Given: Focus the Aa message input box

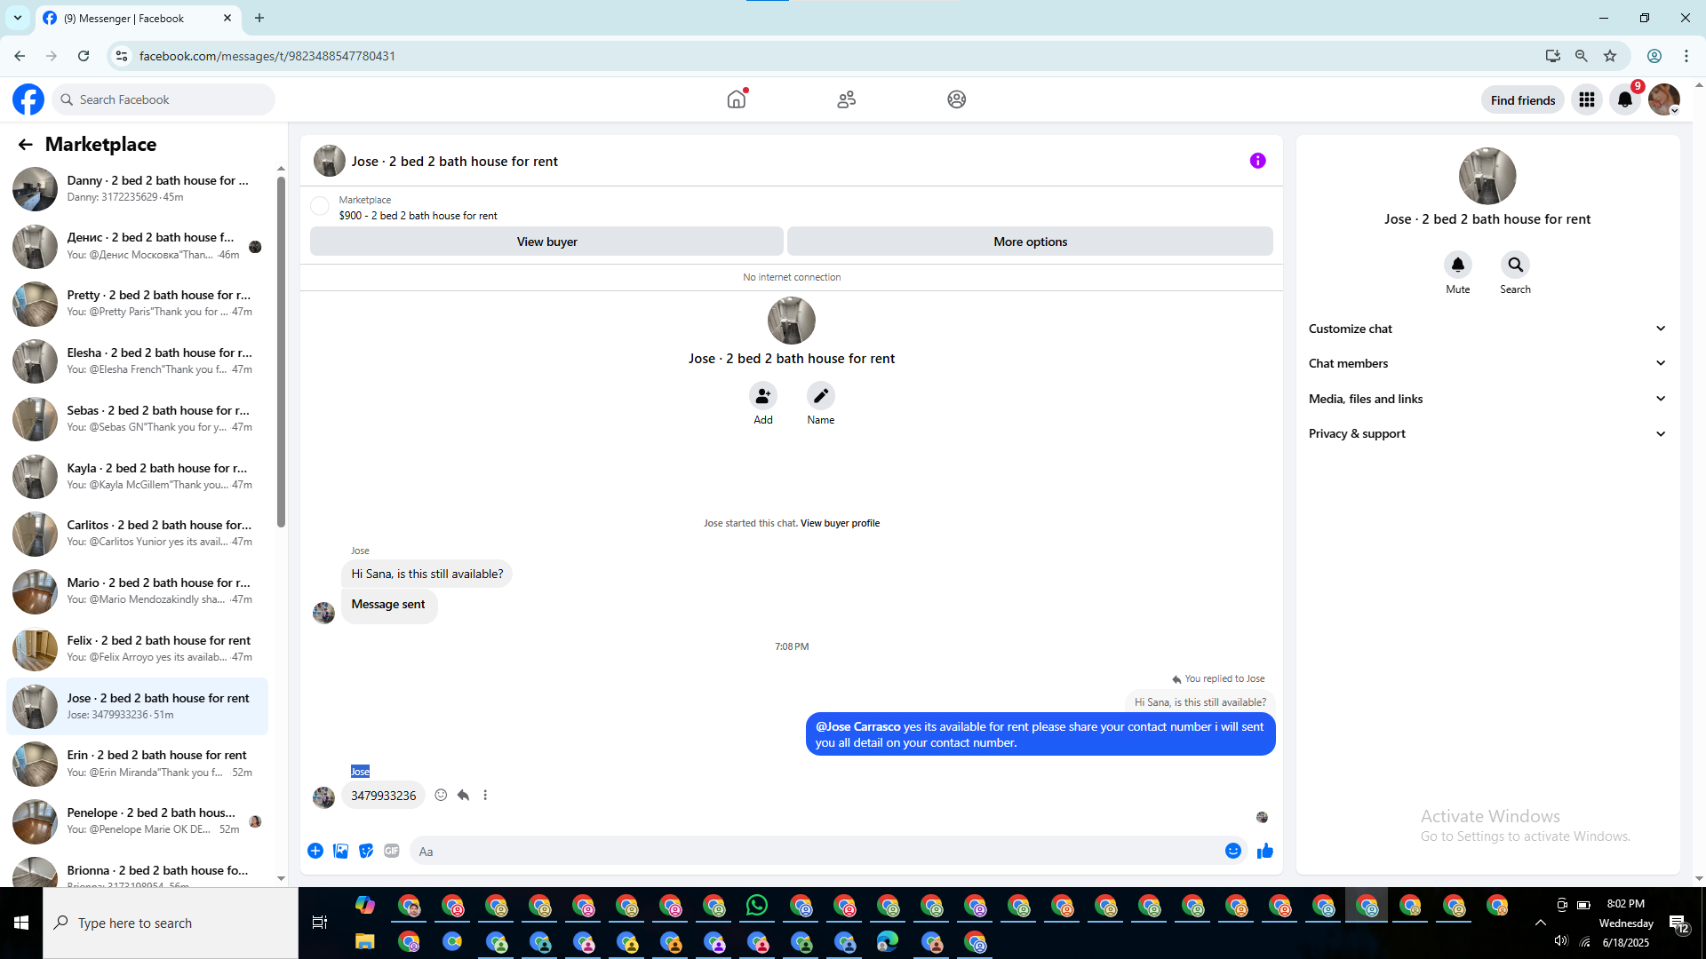Looking at the screenshot, I should point(817,851).
